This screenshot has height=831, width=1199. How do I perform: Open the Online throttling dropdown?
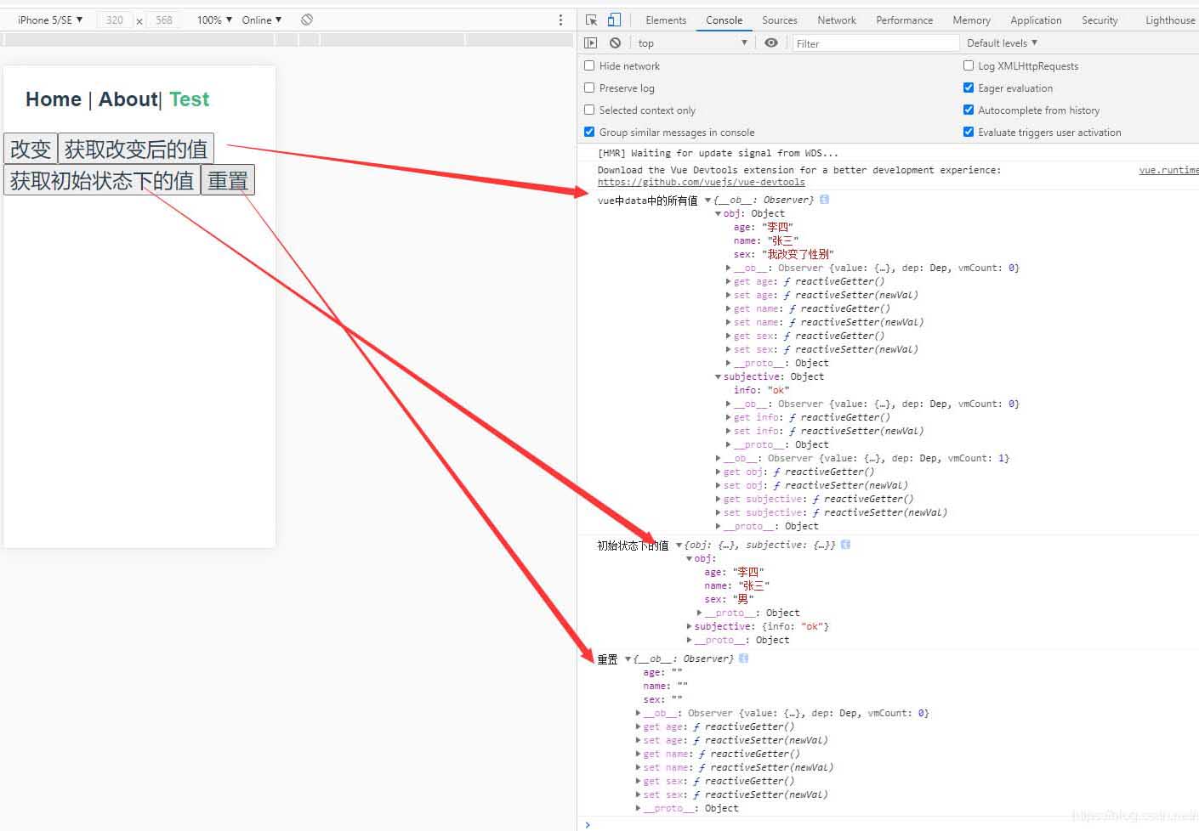coord(261,20)
